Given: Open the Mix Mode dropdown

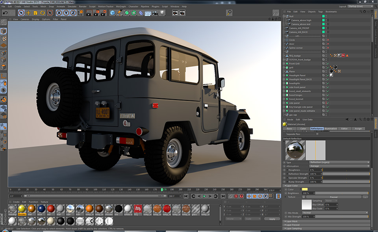Looking at the screenshot, I should (x=335, y=213).
